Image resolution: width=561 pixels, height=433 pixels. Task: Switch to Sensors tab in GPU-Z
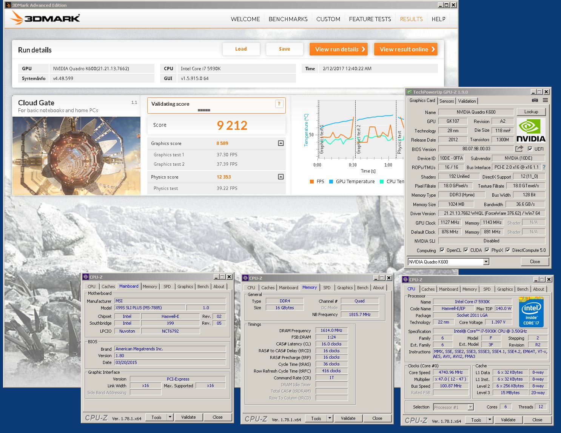(447, 101)
